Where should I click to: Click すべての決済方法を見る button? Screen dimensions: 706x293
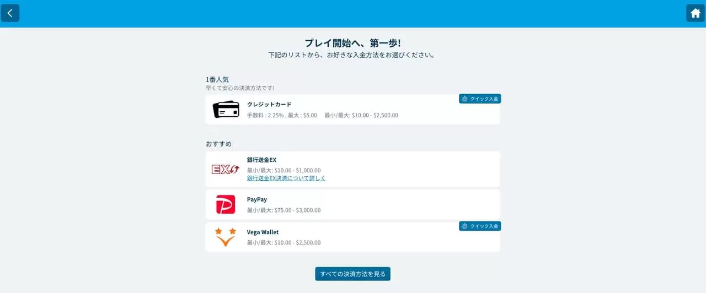click(353, 274)
